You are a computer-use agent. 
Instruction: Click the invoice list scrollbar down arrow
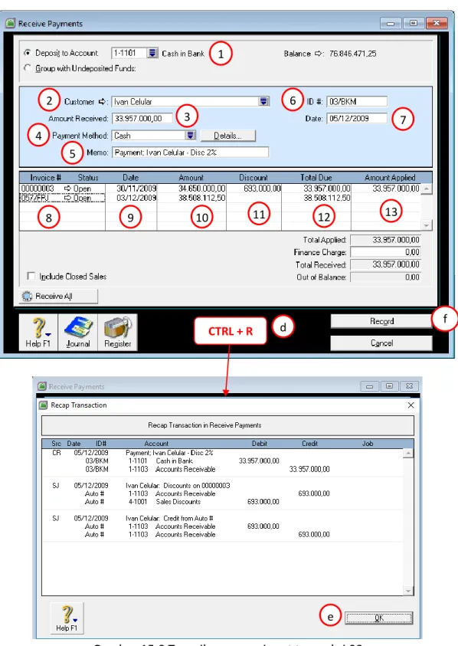pyautogui.click(x=427, y=225)
